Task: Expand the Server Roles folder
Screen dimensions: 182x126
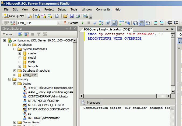Action: [15, 122]
